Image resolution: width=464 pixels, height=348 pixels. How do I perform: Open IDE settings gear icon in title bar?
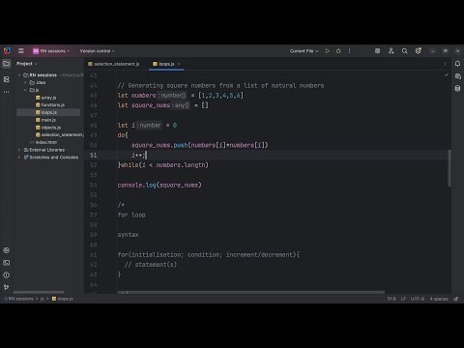click(419, 51)
